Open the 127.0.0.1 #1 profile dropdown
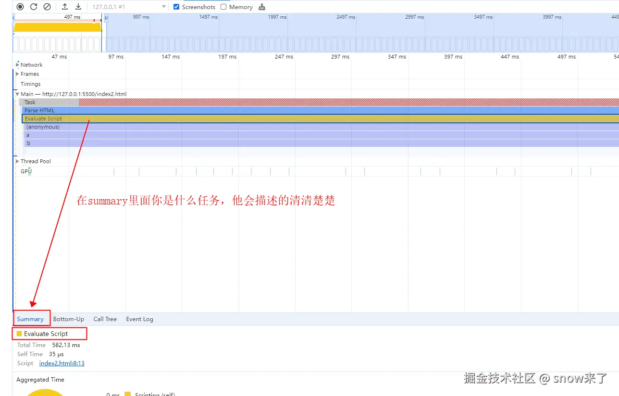619x396 pixels. pyautogui.click(x=129, y=7)
